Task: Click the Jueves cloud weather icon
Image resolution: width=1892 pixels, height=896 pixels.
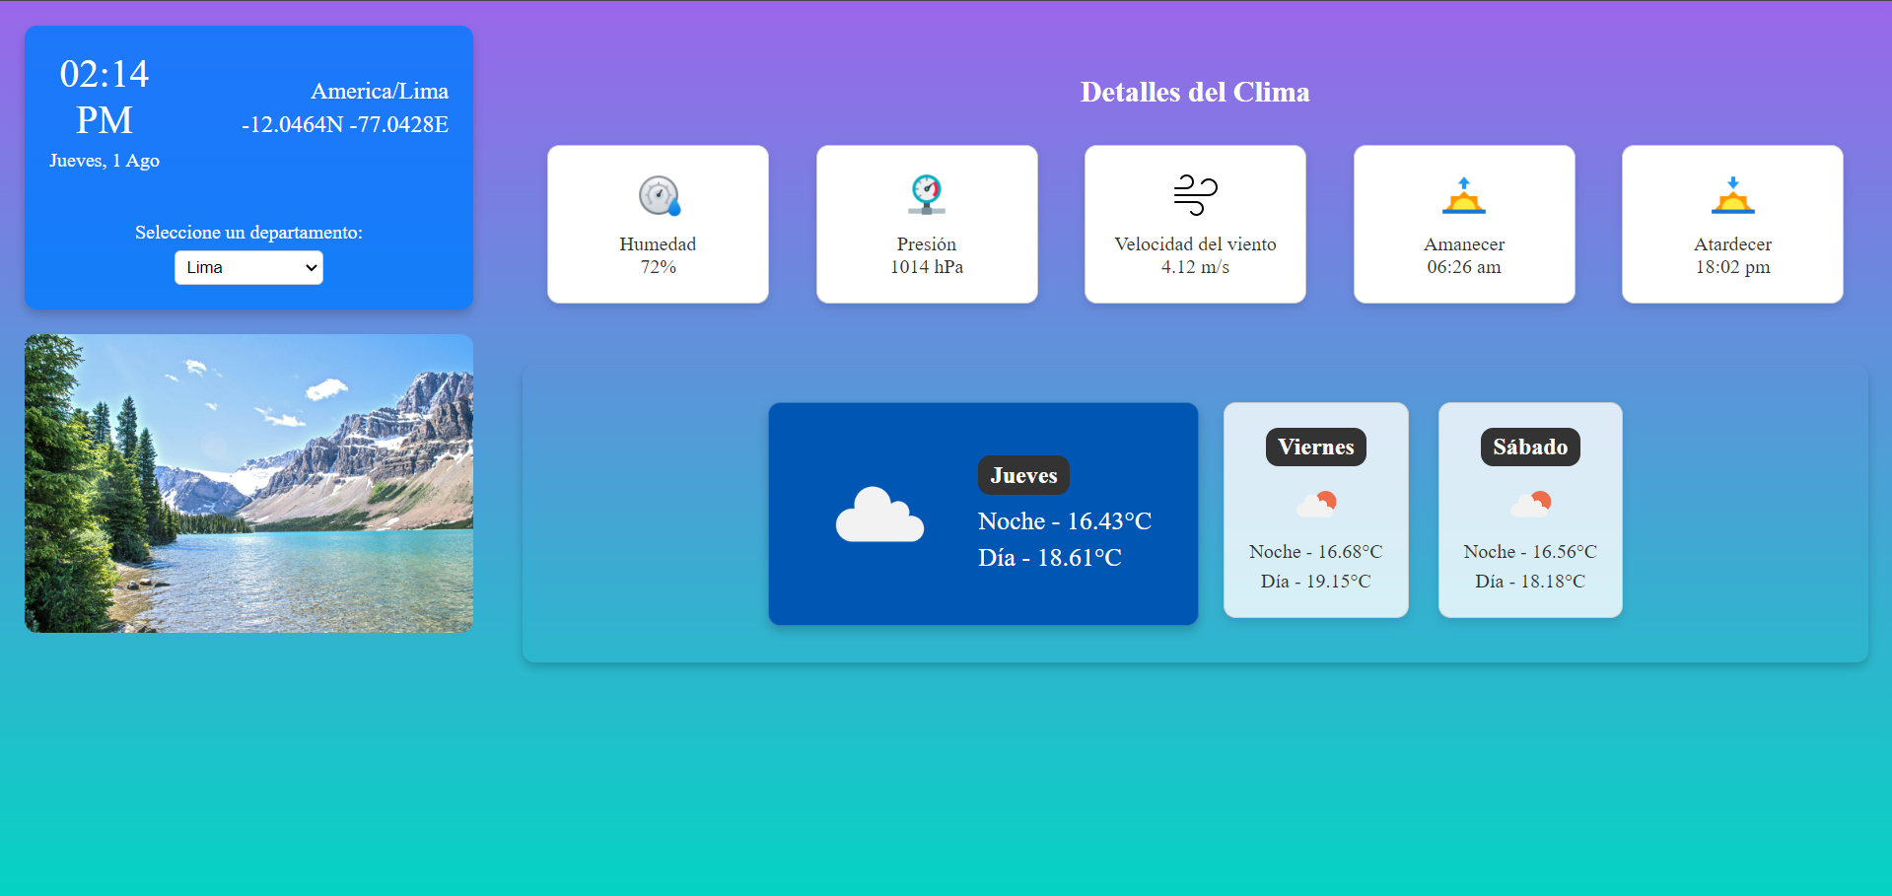Action: (879, 514)
